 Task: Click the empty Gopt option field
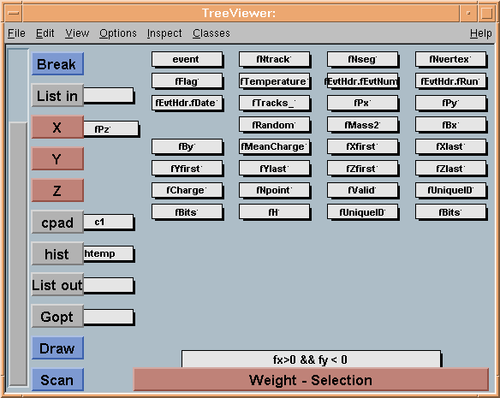[x=109, y=317]
